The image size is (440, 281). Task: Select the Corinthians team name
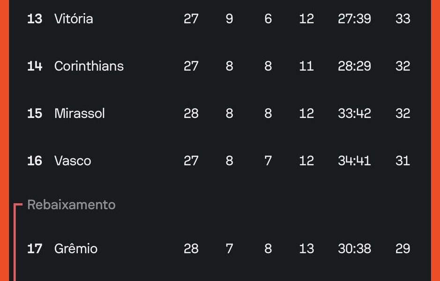[89, 66]
